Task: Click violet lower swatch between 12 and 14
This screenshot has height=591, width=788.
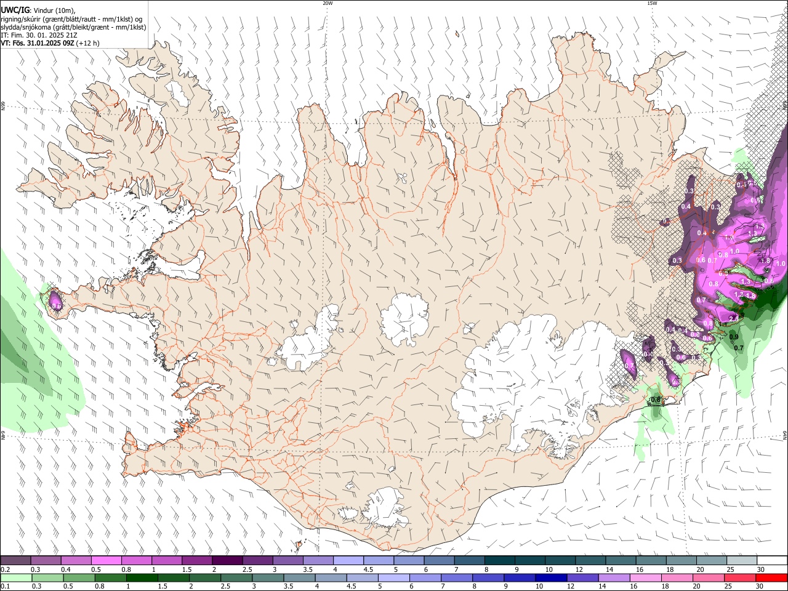Action: (x=584, y=577)
